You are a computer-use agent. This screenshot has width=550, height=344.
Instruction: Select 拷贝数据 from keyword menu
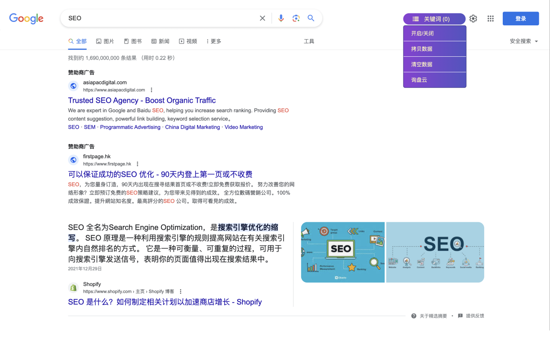434,49
